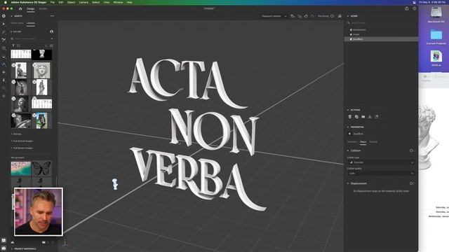
Task: Click the share icon at top right
Action: (407, 8)
